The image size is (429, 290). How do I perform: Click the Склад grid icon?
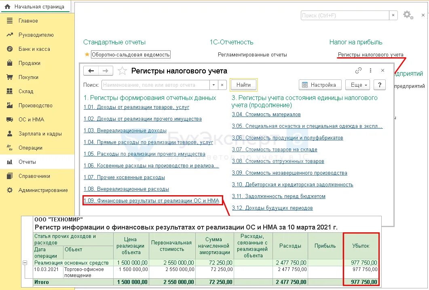(10, 91)
